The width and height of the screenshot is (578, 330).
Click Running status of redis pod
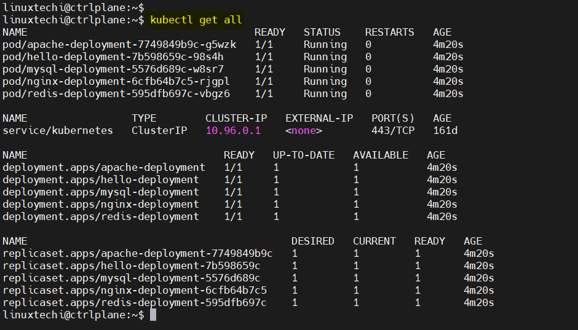tap(325, 94)
